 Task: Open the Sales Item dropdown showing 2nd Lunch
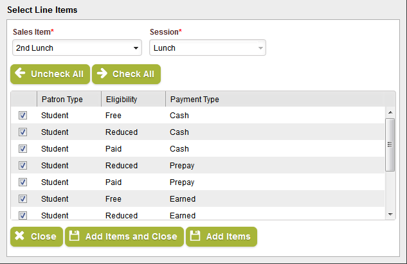point(77,48)
